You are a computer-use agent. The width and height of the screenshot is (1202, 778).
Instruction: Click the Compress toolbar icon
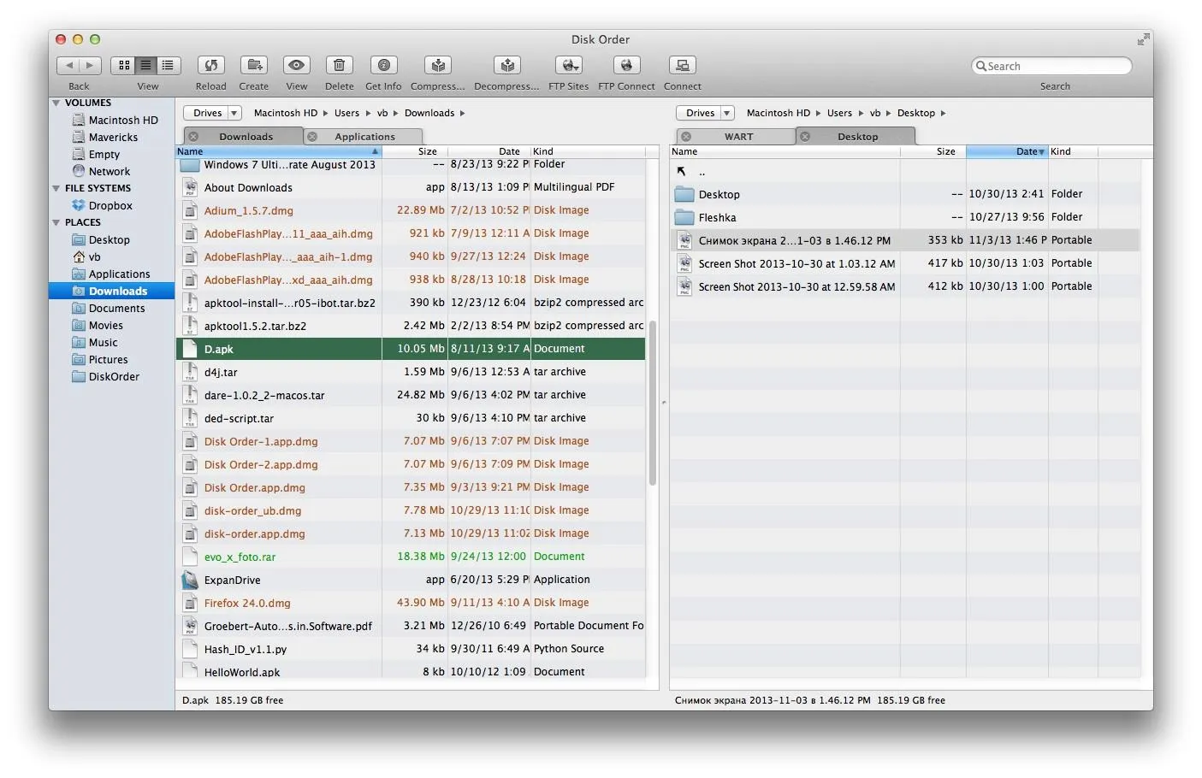click(x=437, y=66)
